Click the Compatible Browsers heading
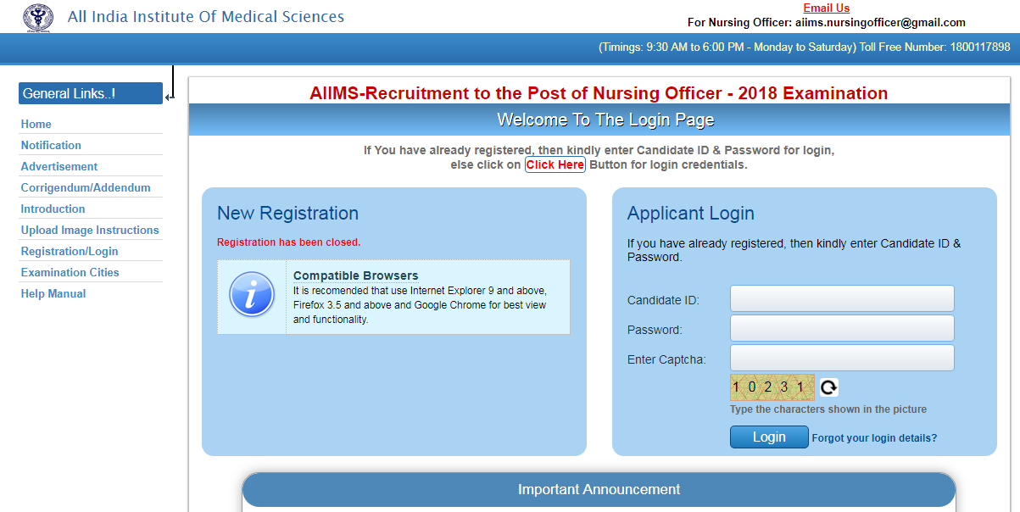Image resolution: width=1020 pixels, height=512 pixels. pyautogui.click(x=355, y=275)
